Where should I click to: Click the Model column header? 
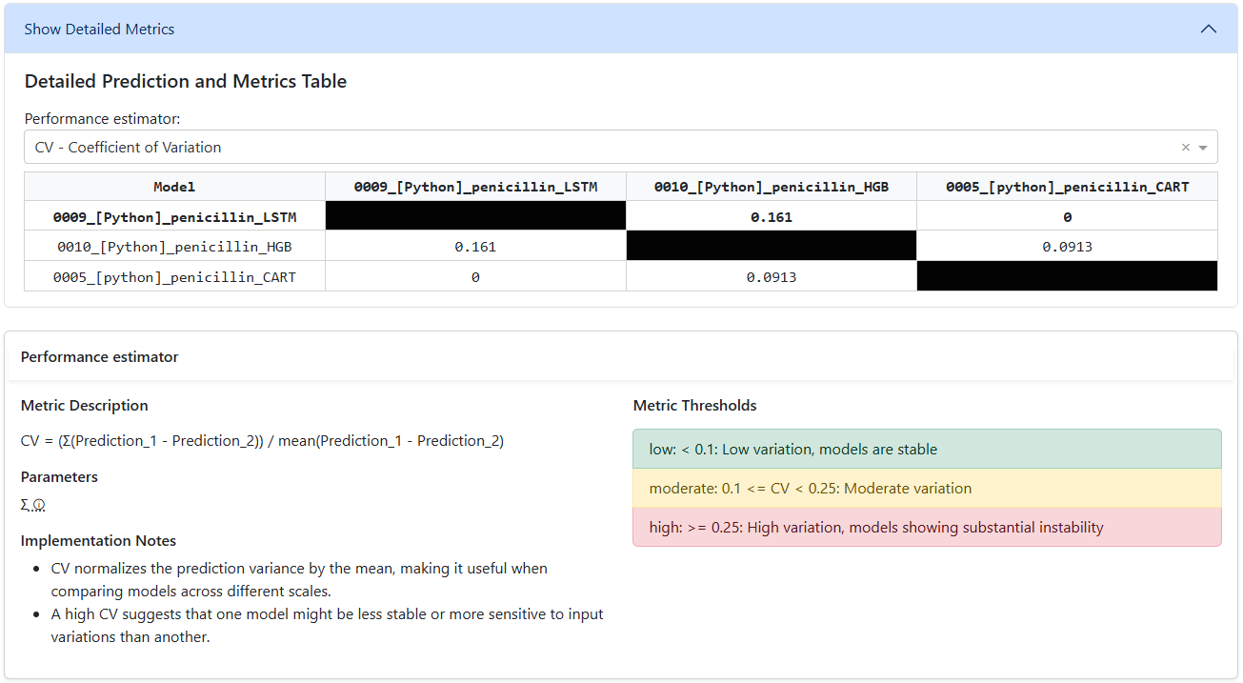tap(174, 187)
